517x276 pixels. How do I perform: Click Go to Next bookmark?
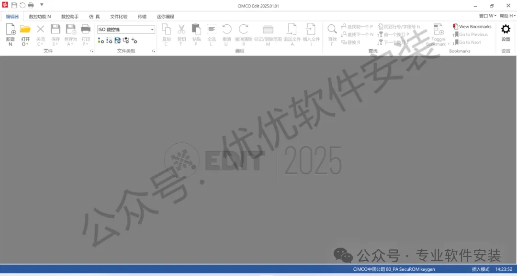click(x=467, y=42)
